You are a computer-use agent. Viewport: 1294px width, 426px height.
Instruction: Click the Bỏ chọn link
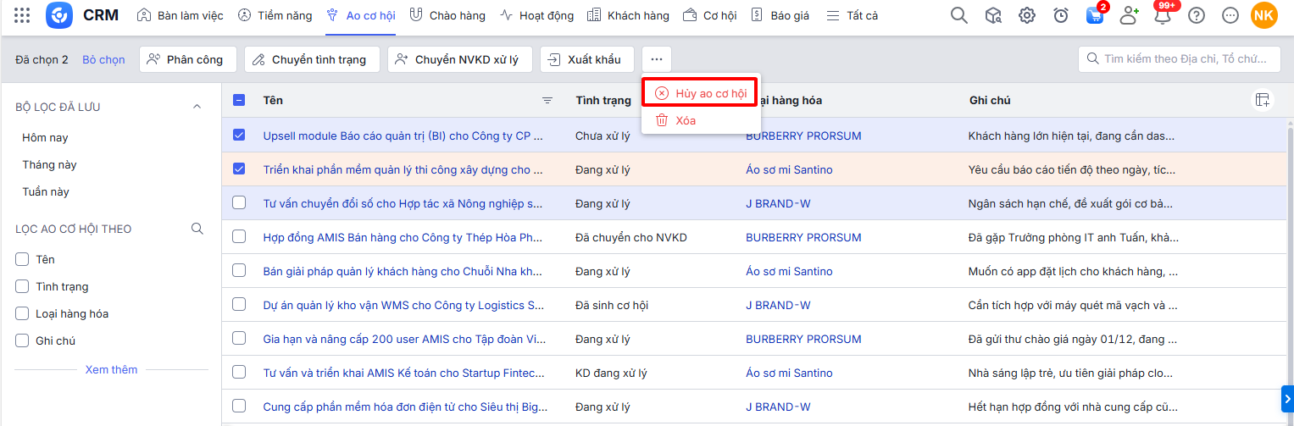tap(103, 59)
